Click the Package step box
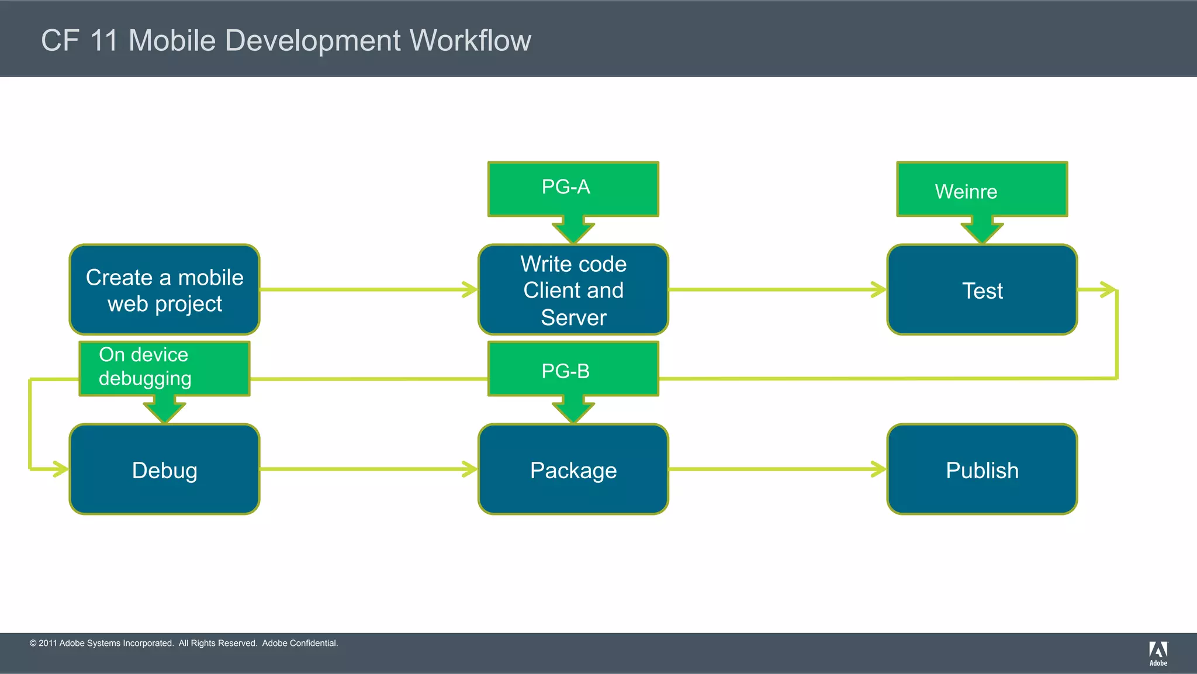 pyautogui.click(x=573, y=469)
